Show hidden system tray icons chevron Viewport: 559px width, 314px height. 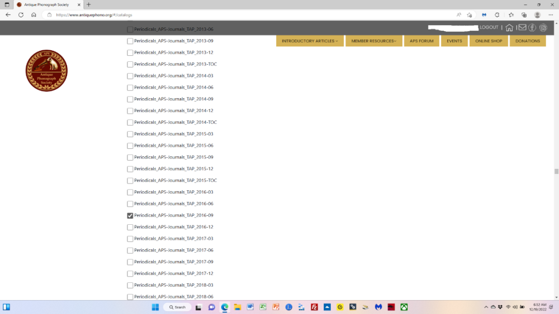pos(486,307)
